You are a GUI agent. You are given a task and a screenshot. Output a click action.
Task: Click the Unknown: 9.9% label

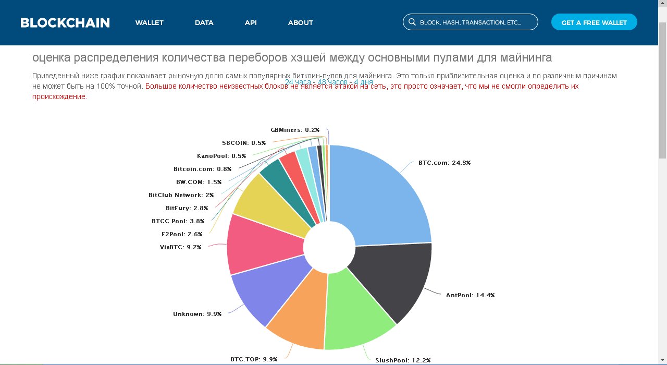coord(197,314)
